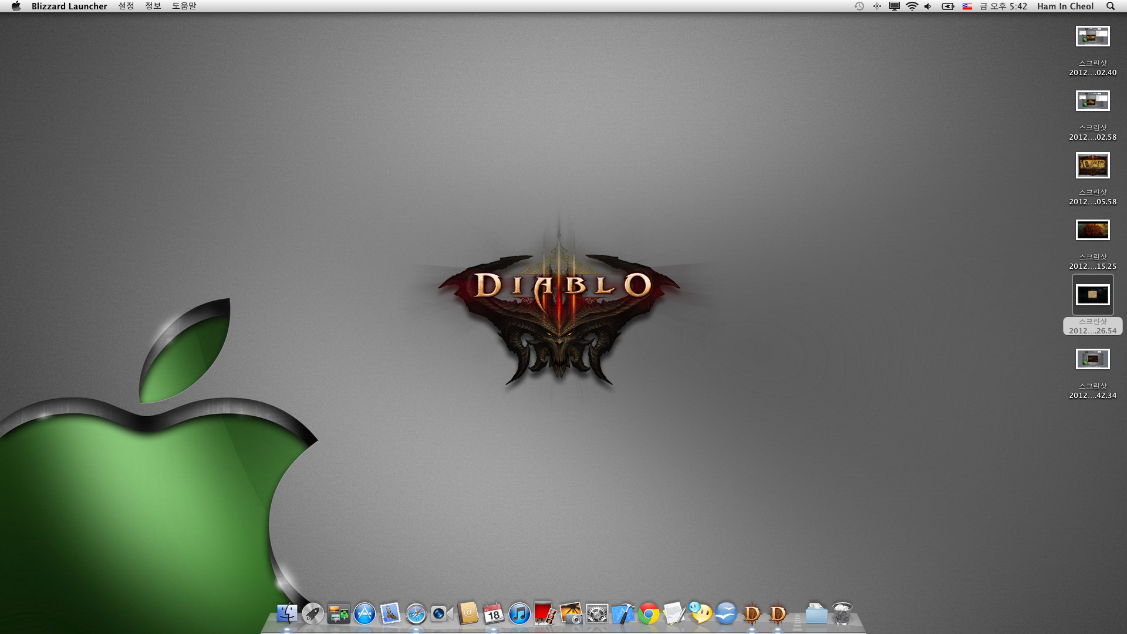Image resolution: width=1127 pixels, height=634 pixels.
Task: Launch Google Chrome from the dock
Action: pos(649,613)
